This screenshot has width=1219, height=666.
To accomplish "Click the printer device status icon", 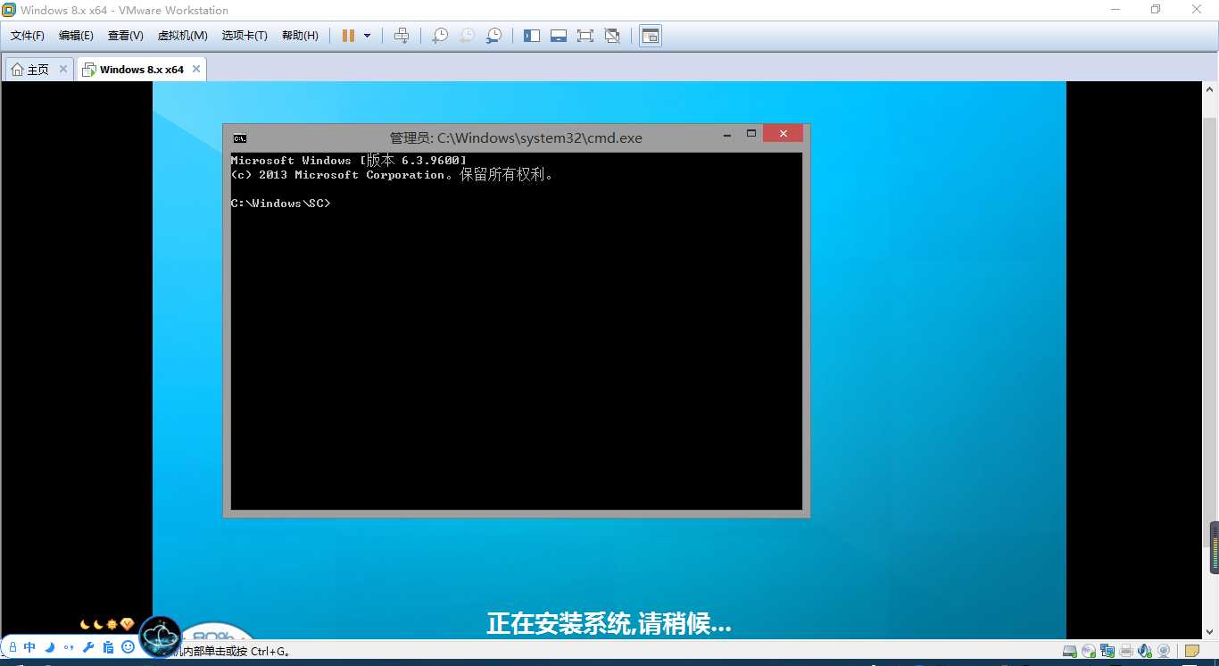I will click(x=1126, y=651).
